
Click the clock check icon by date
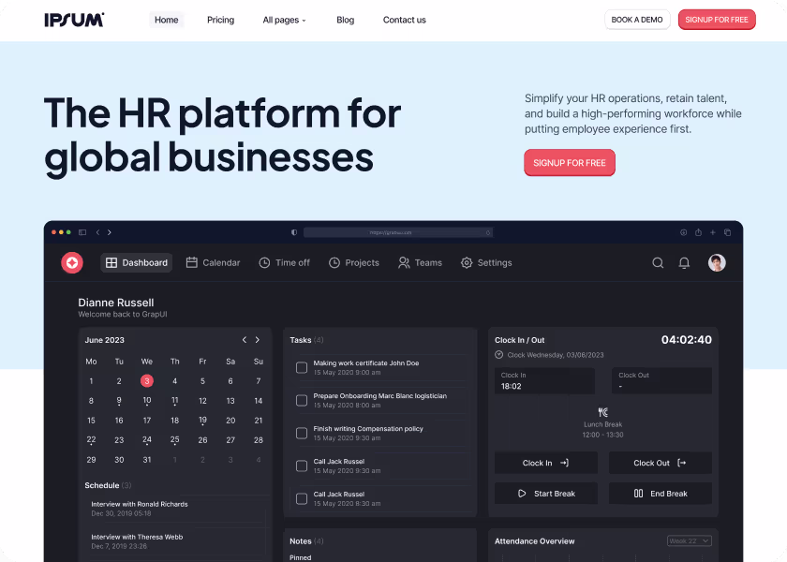(498, 355)
